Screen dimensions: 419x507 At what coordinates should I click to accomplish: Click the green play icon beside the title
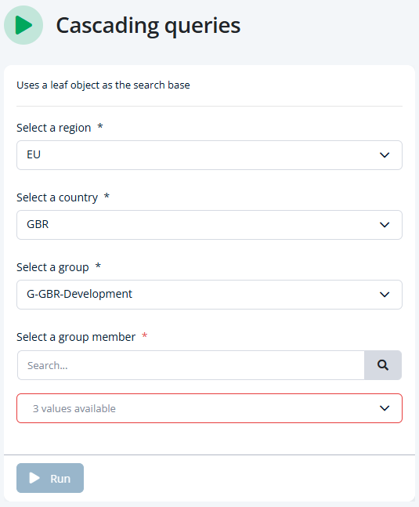[x=23, y=25]
